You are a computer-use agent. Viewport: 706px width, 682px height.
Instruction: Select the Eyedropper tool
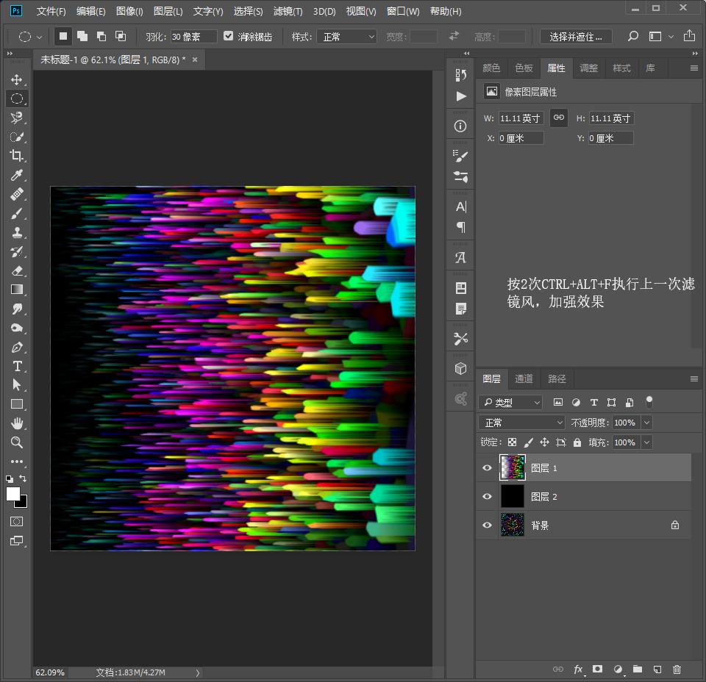(16, 175)
